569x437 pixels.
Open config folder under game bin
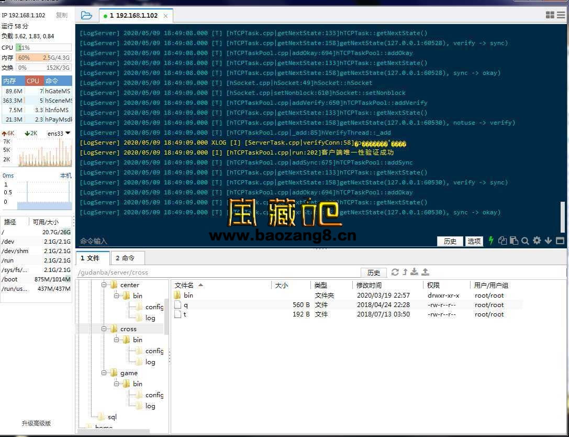(x=154, y=395)
